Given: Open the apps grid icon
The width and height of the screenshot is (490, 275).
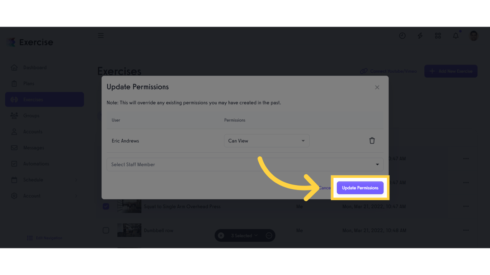Looking at the screenshot, I should tap(438, 35).
